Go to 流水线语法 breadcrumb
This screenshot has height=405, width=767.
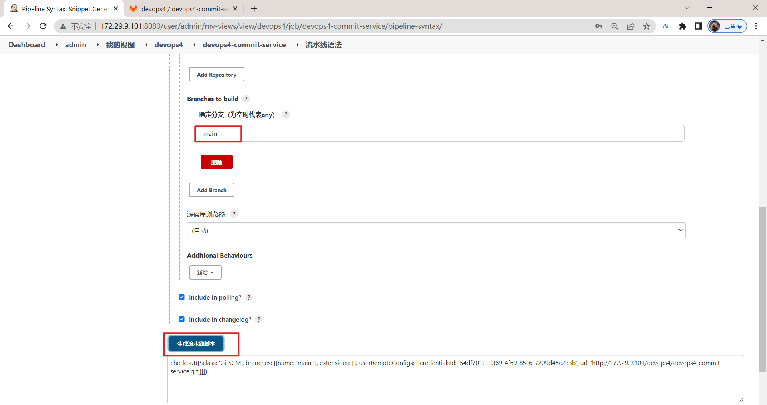324,45
